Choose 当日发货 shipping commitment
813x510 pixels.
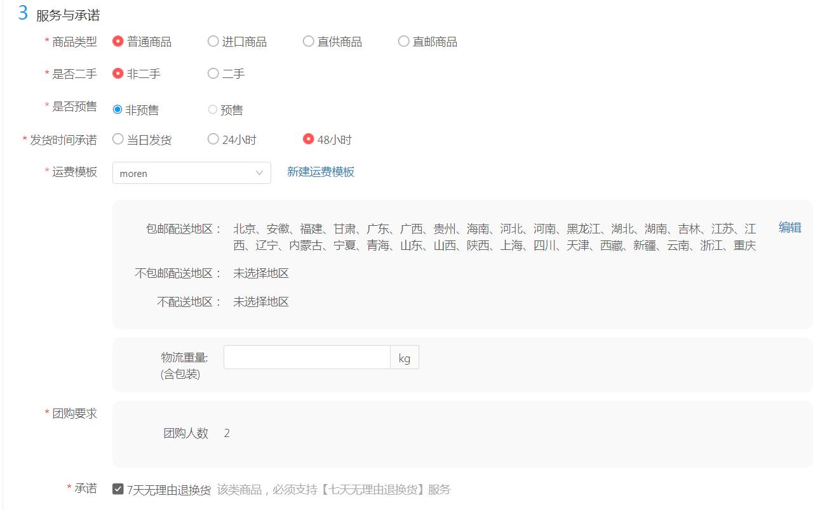pyautogui.click(x=118, y=139)
